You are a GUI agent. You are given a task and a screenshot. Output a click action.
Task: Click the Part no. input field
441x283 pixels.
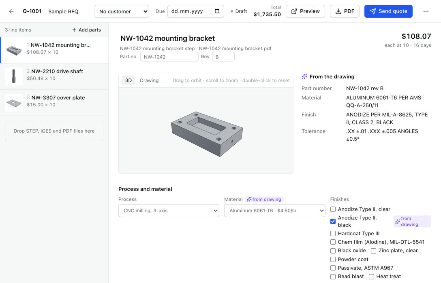169,57
